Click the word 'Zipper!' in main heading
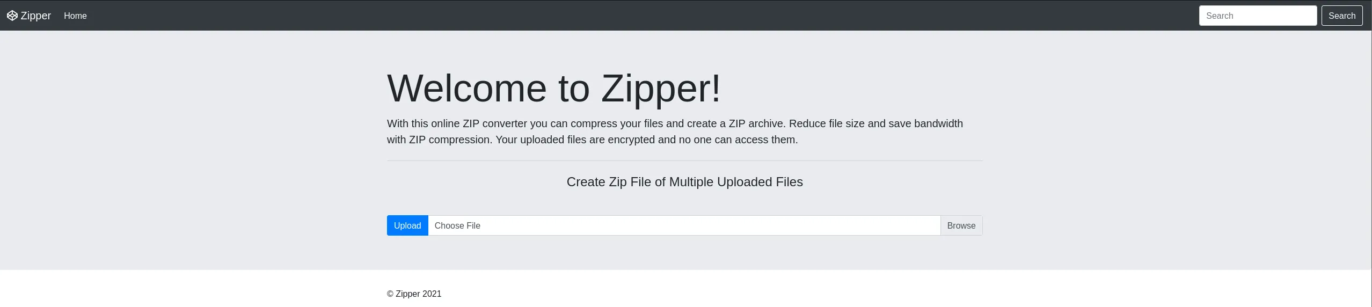 pyautogui.click(x=661, y=88)
